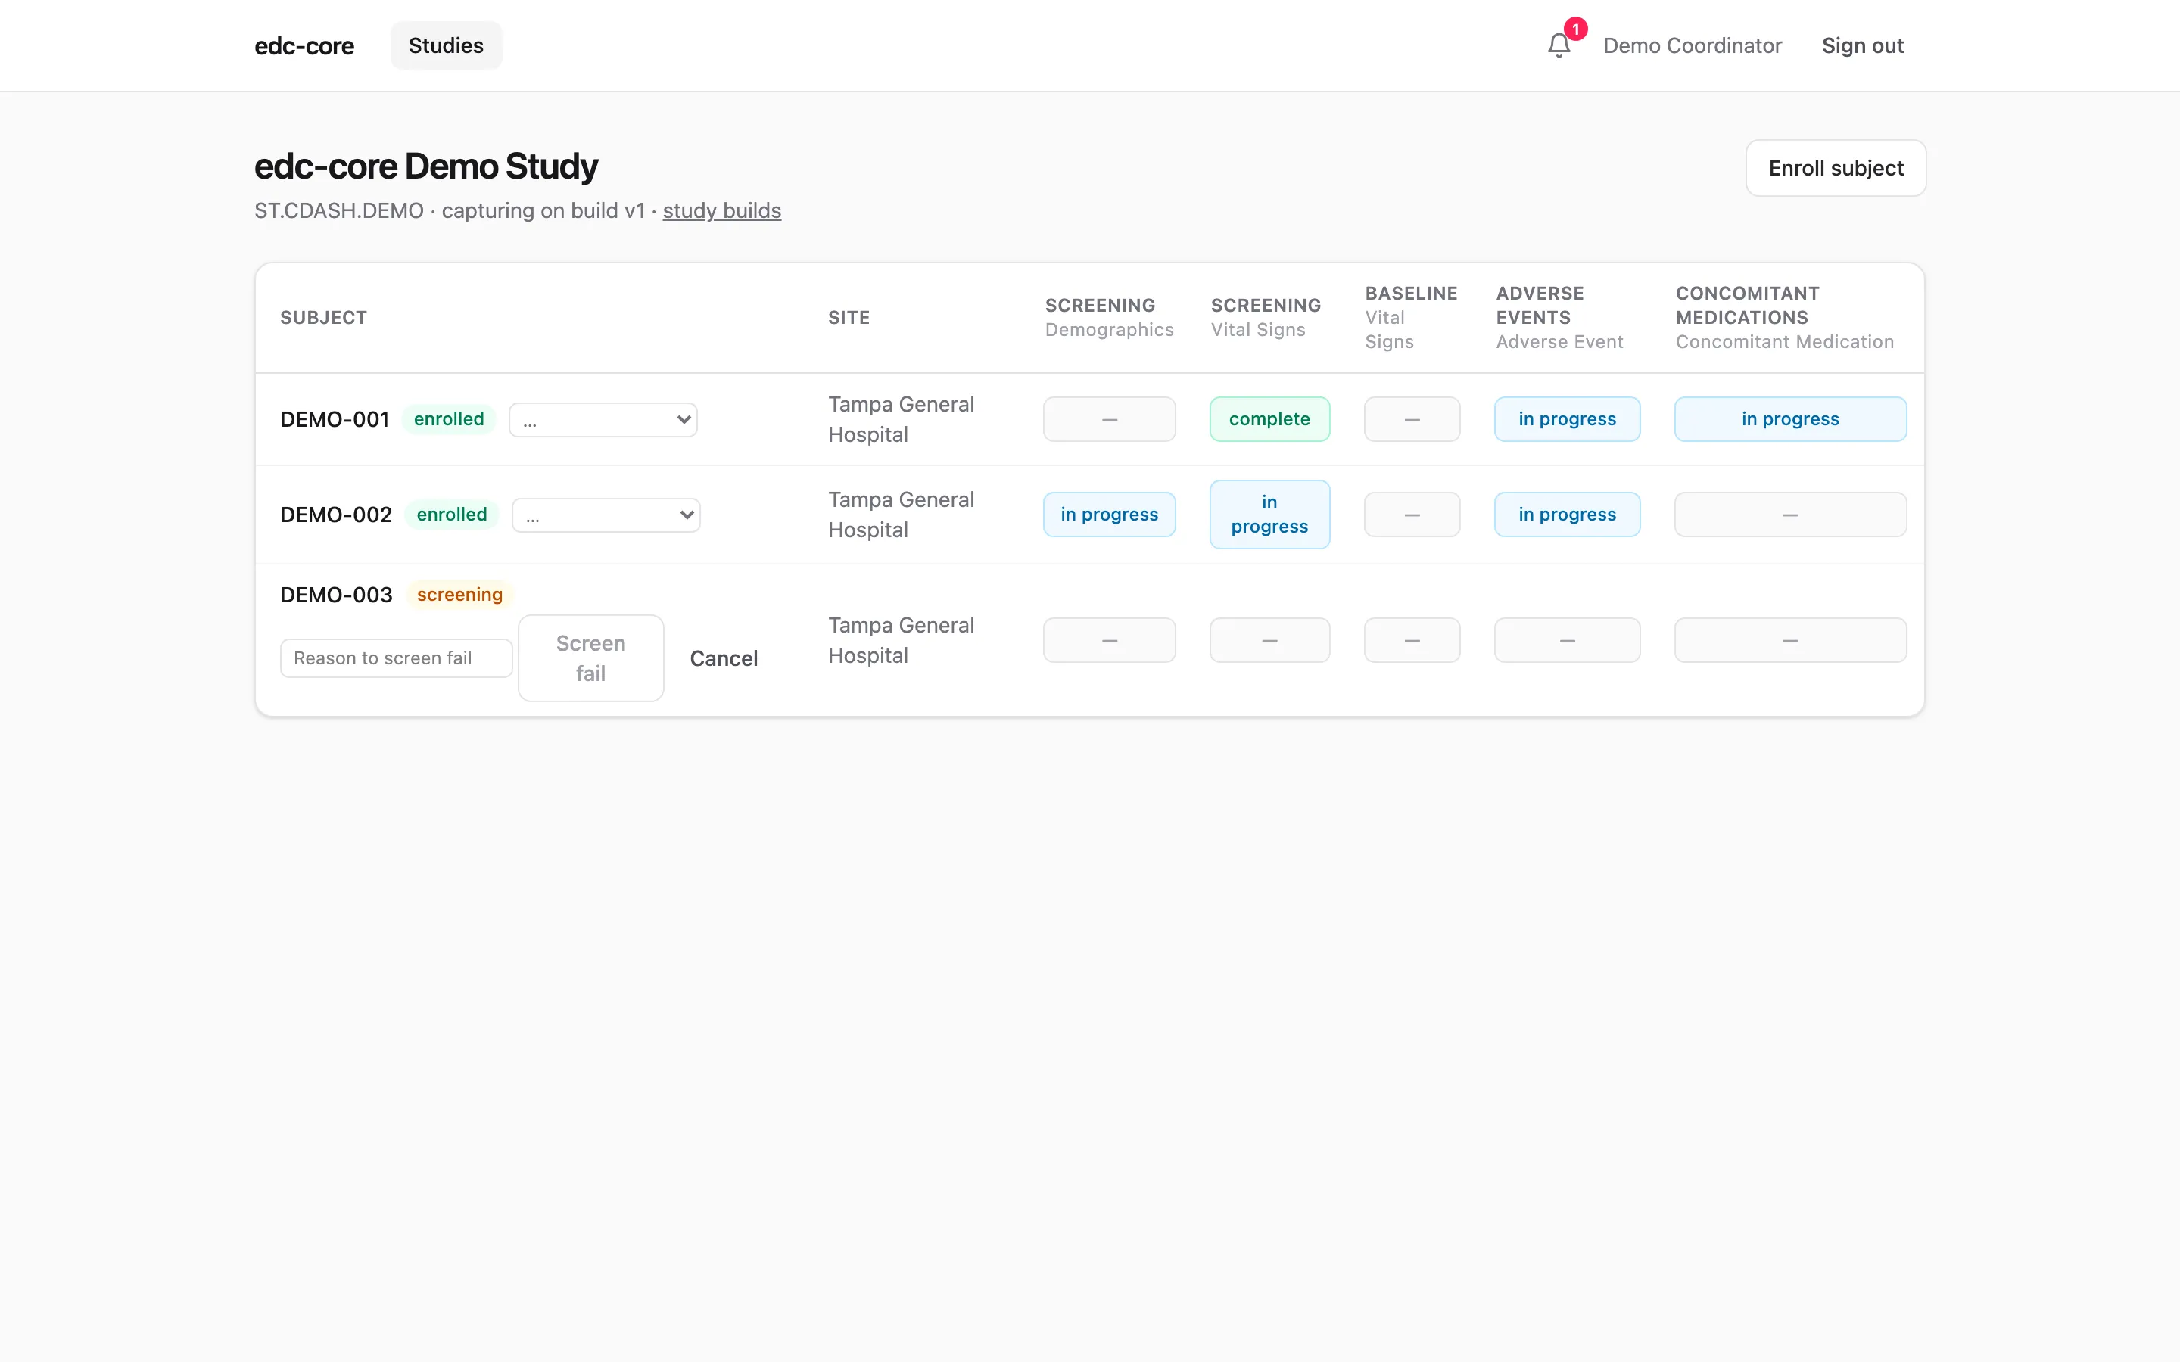
Task: Open the DEMO-001 status action dropdown
Action: coord(603,420)
